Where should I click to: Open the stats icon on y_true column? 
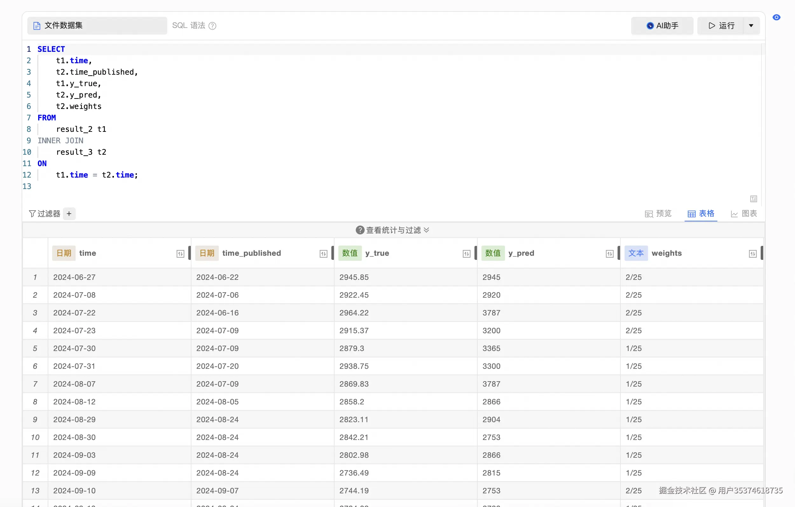coord(466,254)
